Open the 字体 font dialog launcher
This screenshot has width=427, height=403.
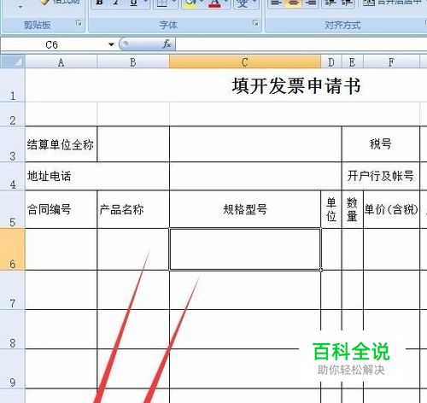click(x=255, y=23)
